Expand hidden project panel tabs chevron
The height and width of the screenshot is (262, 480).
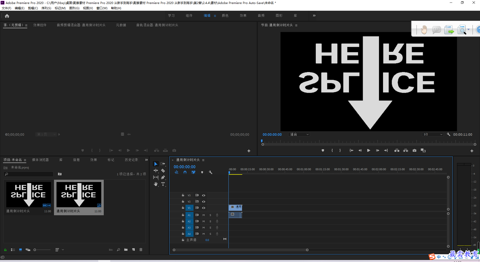point(146,160)
